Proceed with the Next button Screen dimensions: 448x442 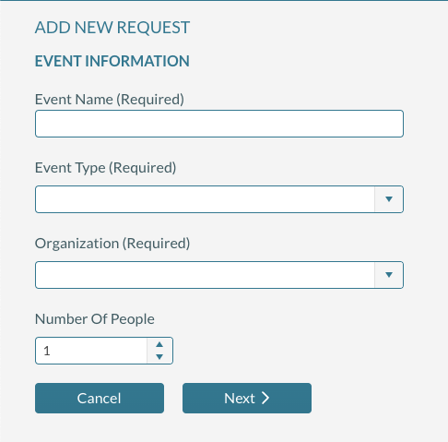tap(247, 398)
